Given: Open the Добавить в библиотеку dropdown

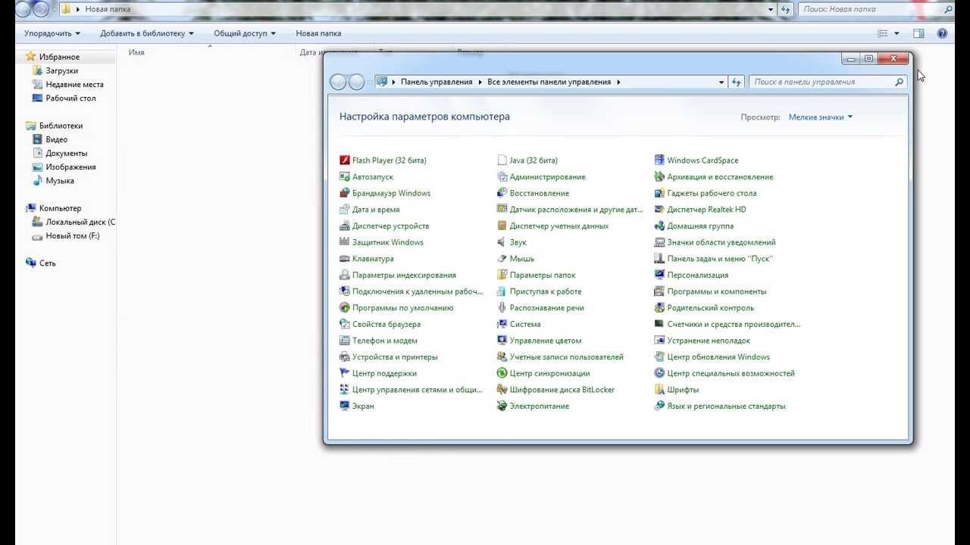Looking at the screenshot, I should tap(147, 33).
